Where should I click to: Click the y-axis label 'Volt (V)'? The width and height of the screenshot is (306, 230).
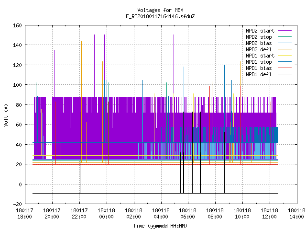[6, 115]
